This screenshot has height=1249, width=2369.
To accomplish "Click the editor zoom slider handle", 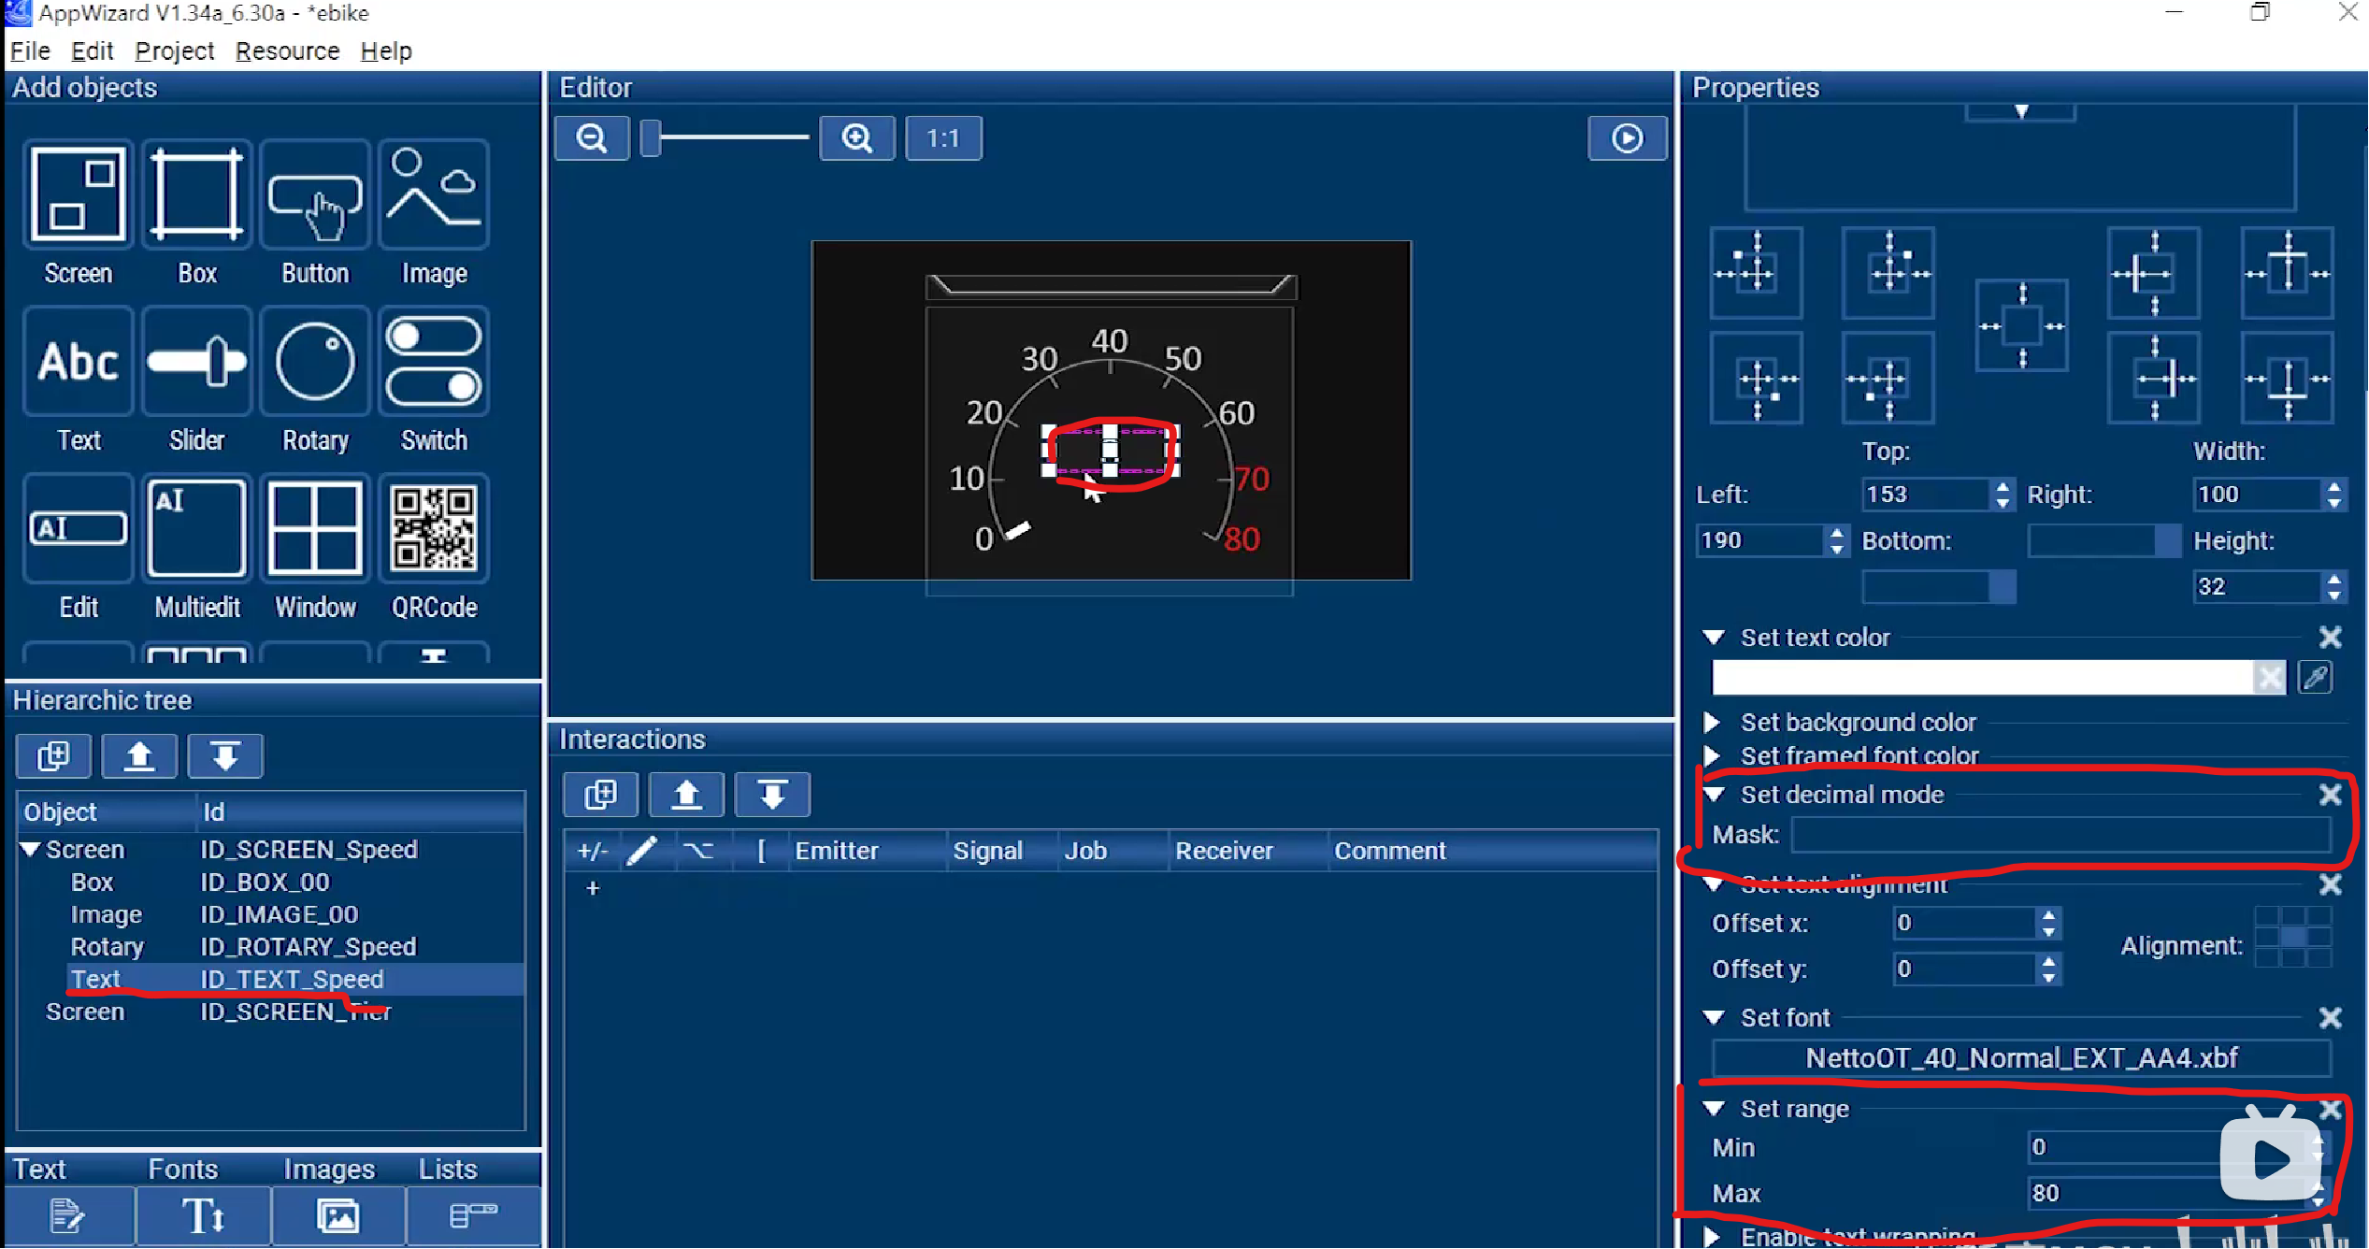I will coord(651,138).
